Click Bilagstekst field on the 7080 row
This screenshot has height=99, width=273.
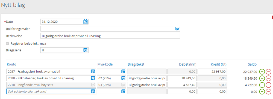146,78
